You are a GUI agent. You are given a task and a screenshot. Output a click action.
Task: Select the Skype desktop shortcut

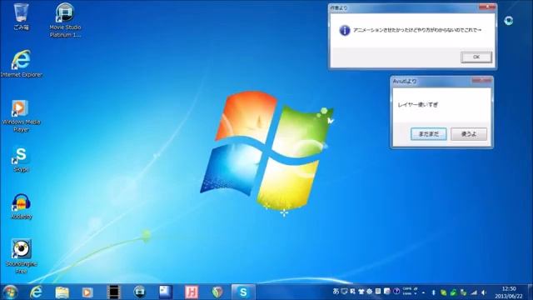click(21, 159)
